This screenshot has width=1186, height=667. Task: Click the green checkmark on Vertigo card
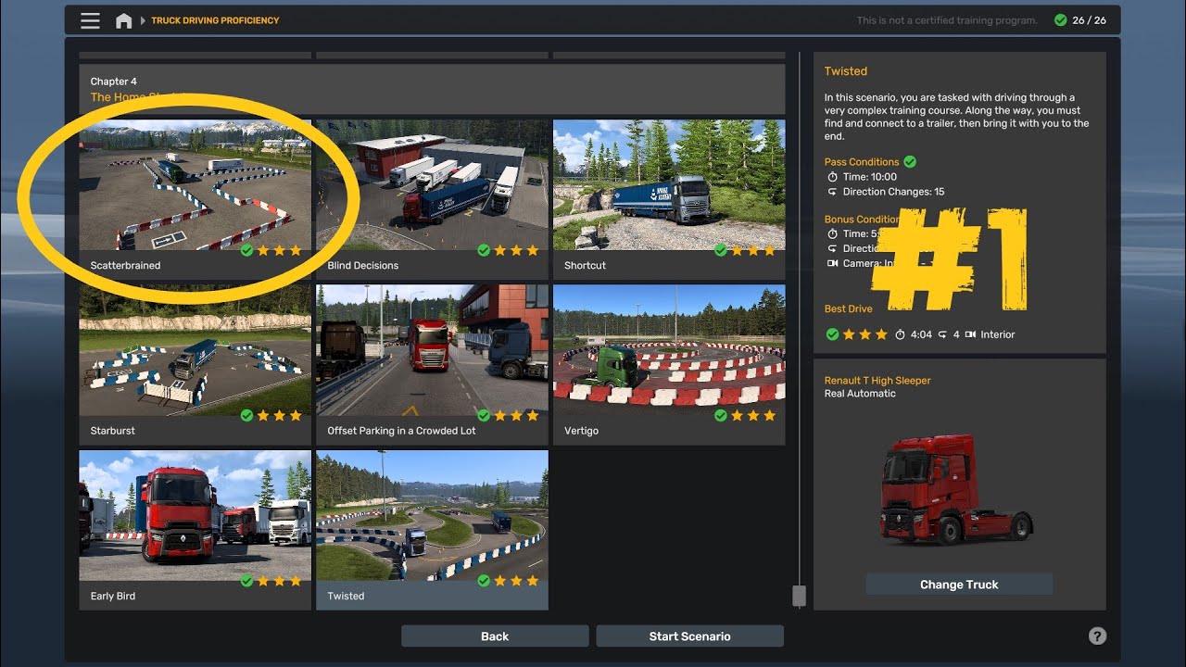721,416
